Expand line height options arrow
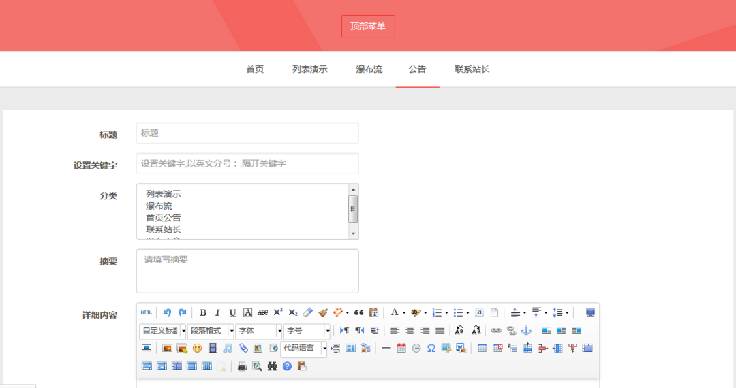The image size is (736, 388). (567, 312)
